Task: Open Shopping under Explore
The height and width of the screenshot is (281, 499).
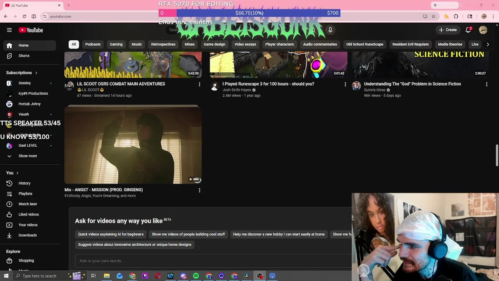Action: pyautogui.click(x=30, y=261)
